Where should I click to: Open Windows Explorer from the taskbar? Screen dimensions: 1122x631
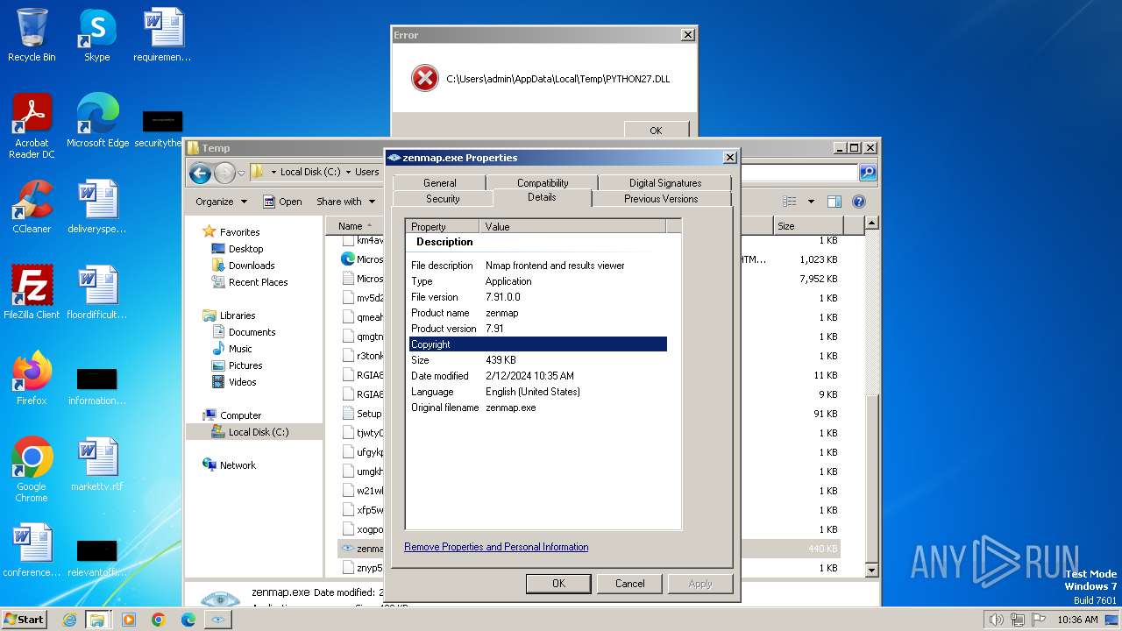click(x=96, y=620)
